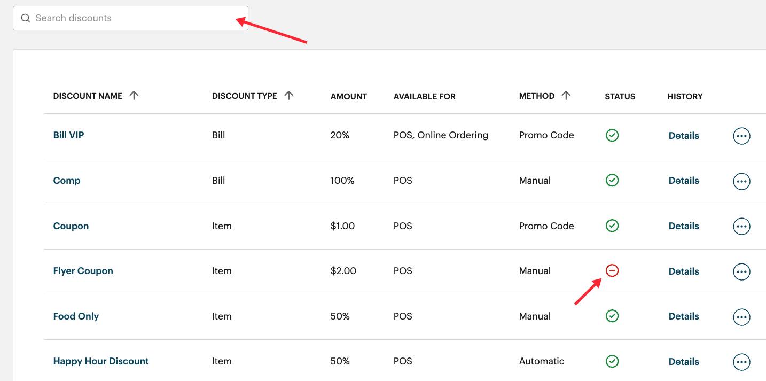Click the magnifying glass search icon
The image size is (766, 381).
[25, 18]
